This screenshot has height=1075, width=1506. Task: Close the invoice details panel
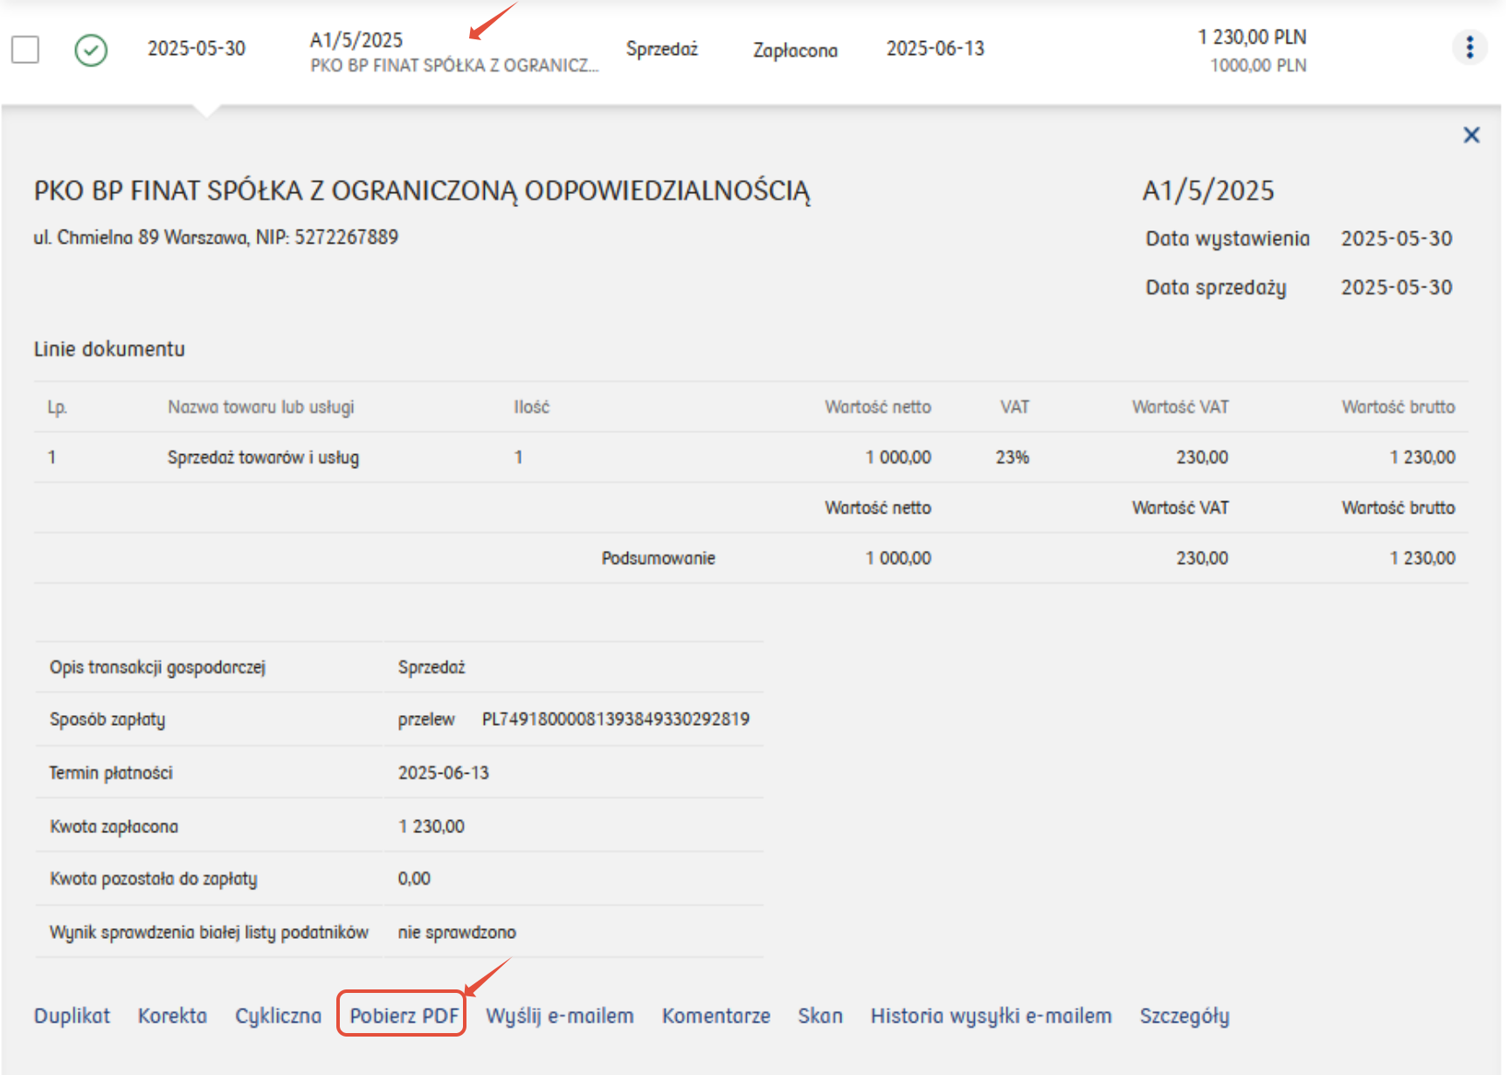[x=1472, y=135]
